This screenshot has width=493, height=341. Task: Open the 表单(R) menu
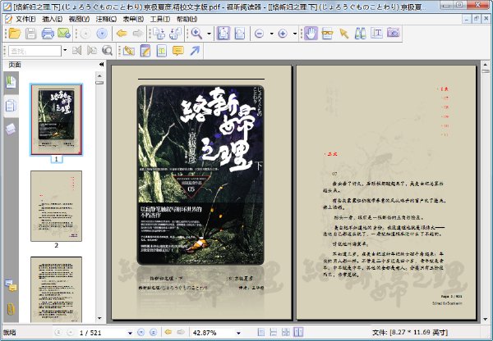pyautogui.click(x=133, y=19)
